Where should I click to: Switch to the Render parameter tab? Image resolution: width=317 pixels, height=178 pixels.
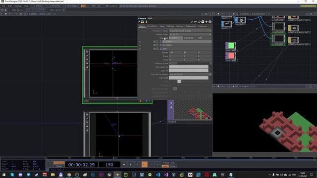point(179,26)
